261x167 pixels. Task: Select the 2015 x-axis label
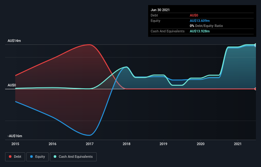(x=15, y=144)
